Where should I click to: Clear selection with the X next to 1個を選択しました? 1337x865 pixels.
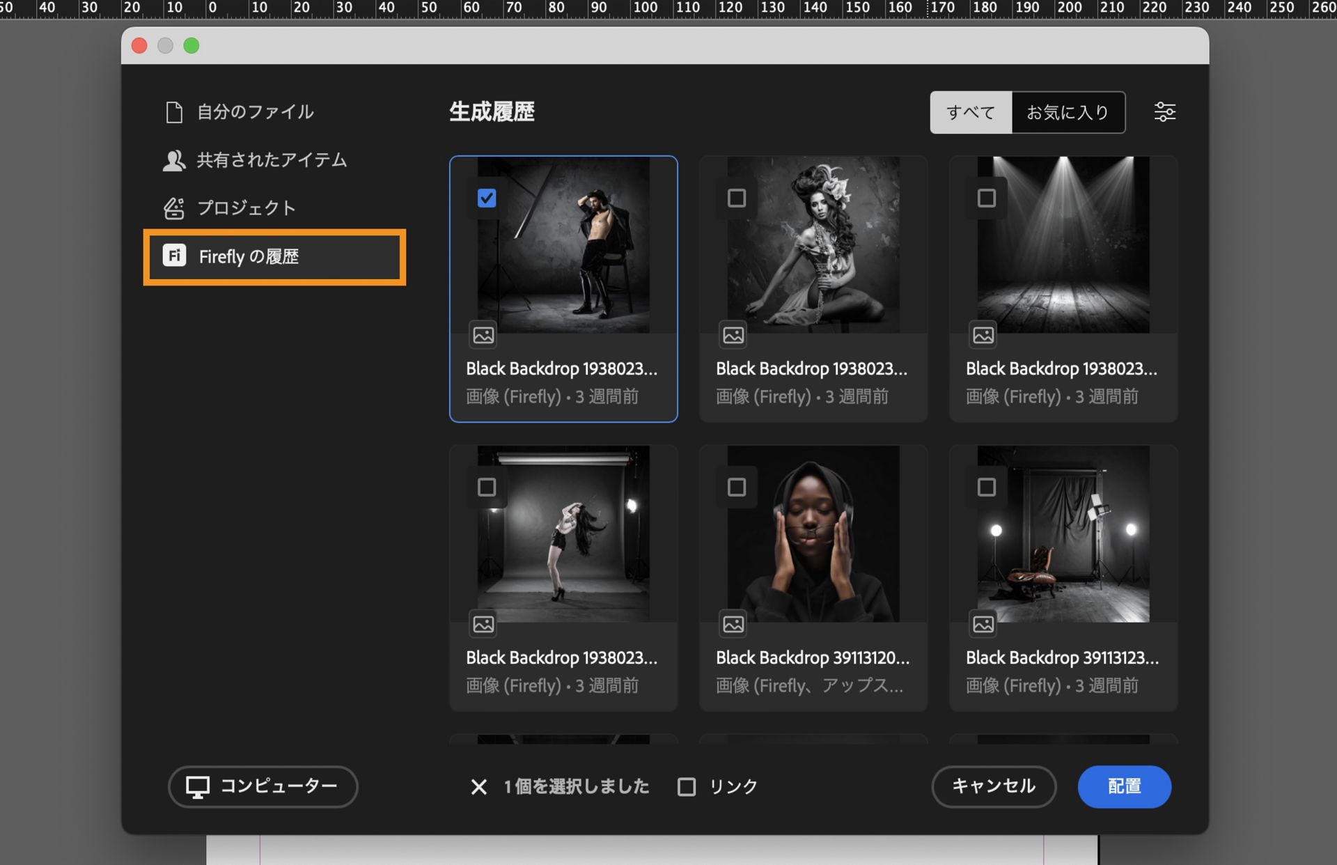pyautogui.click(x=478, y=786)
